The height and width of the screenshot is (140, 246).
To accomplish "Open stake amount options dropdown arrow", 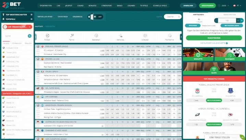I will [x=242, y=21].
